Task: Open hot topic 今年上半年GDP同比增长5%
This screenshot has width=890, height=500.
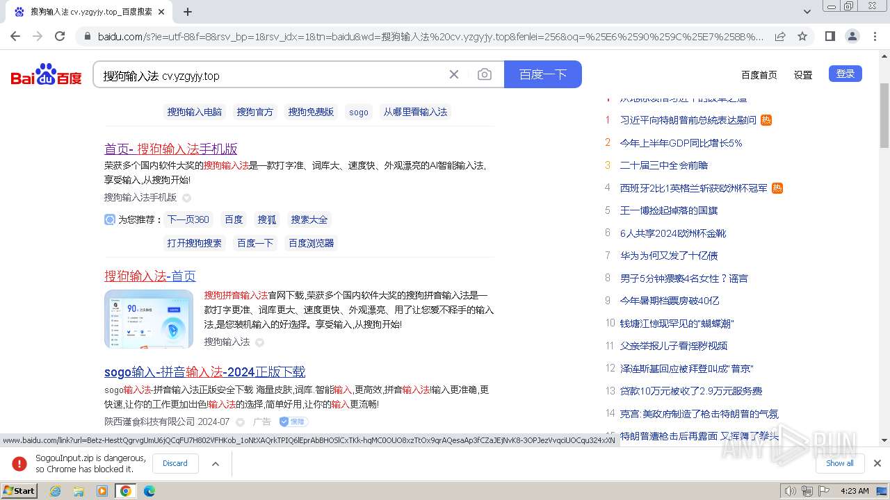Action: click(681, 143)
